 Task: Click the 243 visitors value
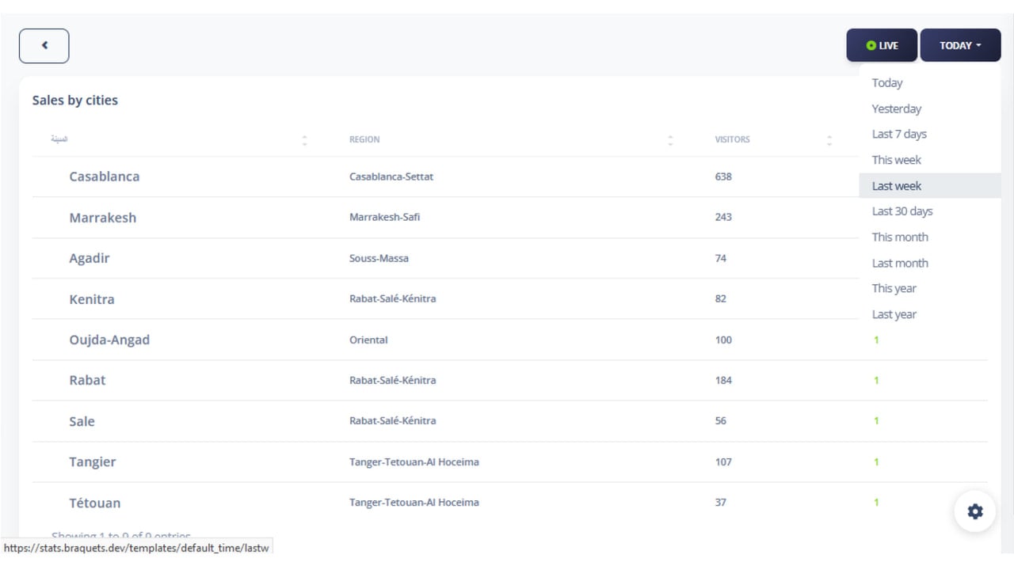pos(723,217)
